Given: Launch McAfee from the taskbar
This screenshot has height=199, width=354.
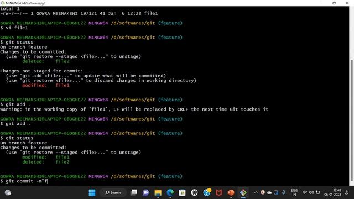Looking at the screenshot, I should coord(219,193).
